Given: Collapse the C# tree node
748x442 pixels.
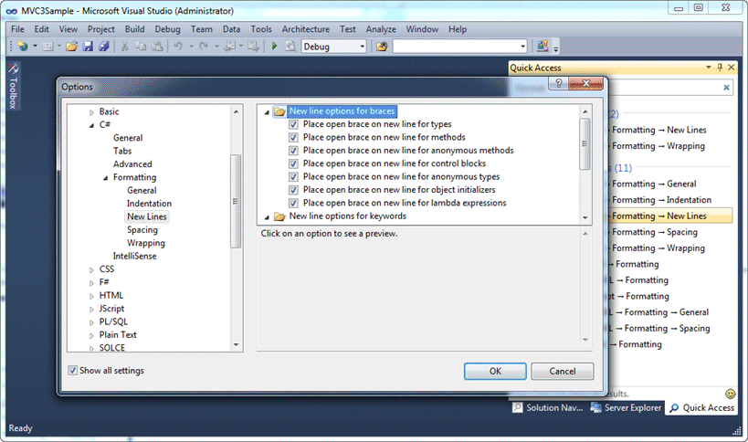Looking at the screenshot, I should coord(91,125).
